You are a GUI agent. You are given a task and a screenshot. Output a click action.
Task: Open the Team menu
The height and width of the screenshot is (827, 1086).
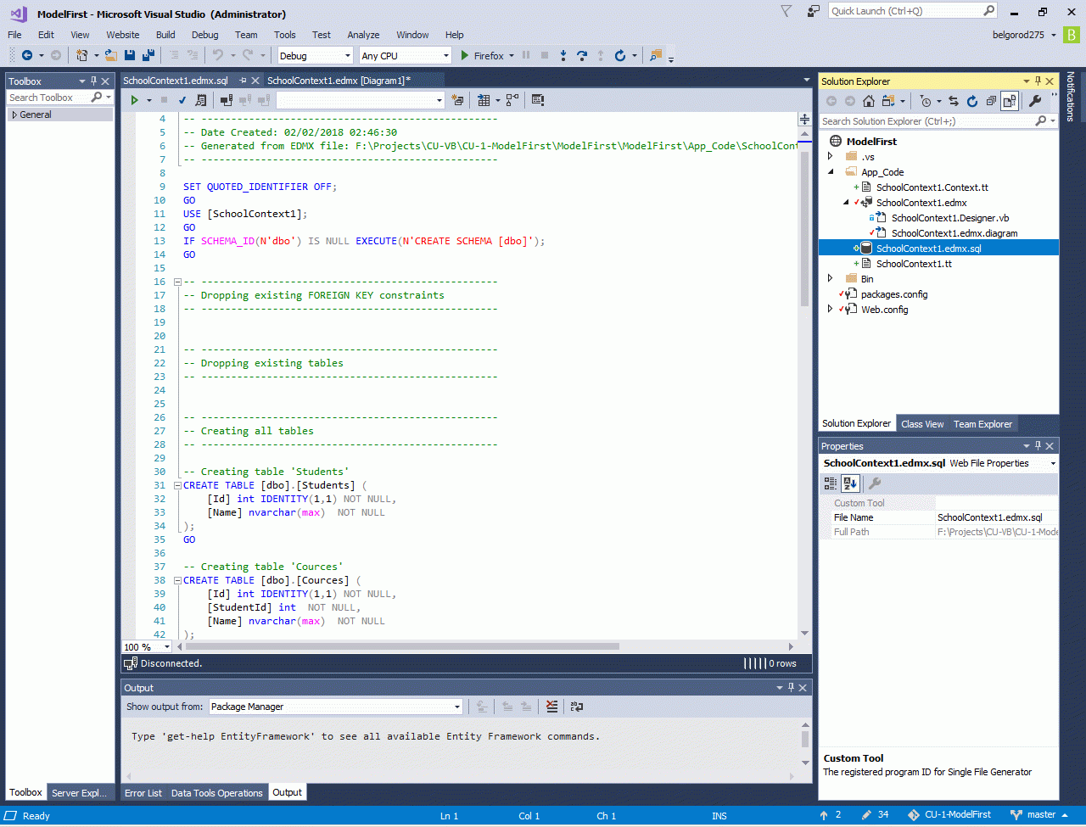(x=246, y=35)
